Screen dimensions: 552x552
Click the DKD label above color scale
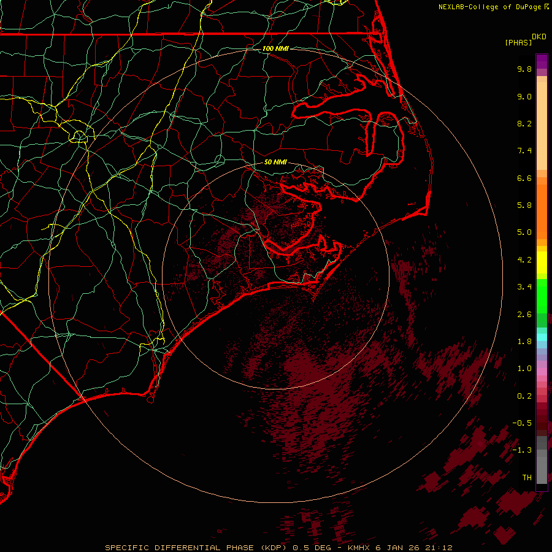coord(539,37)
